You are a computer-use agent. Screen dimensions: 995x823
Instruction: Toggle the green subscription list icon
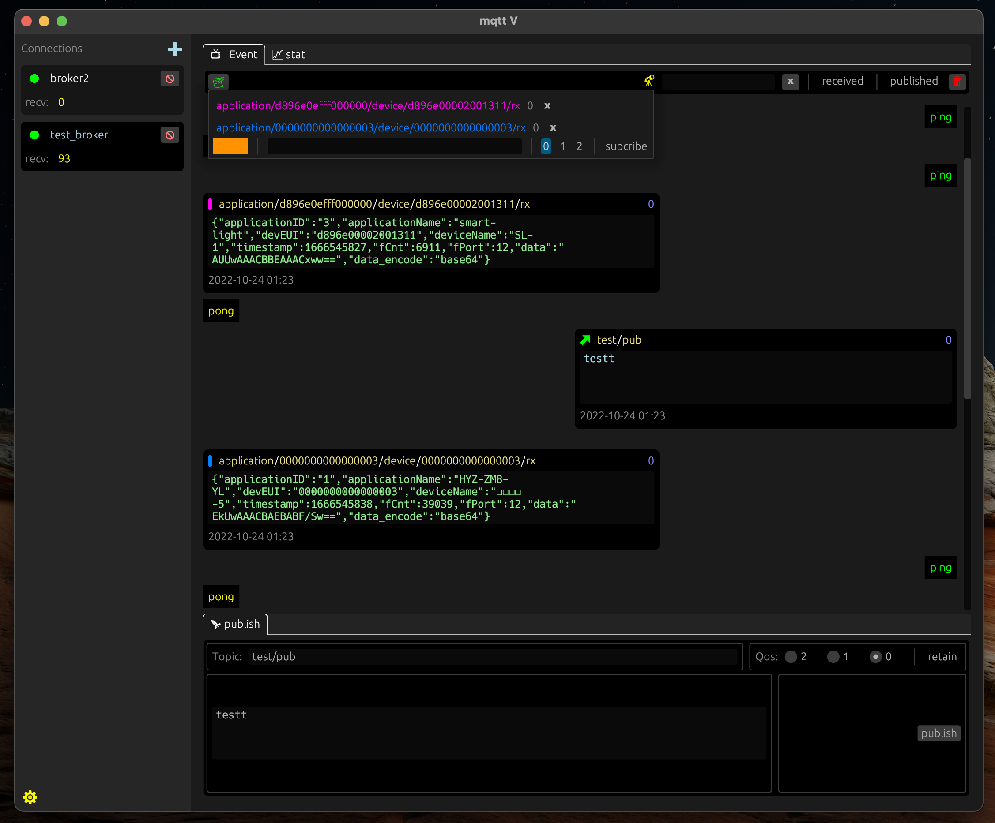click(x=219, y=82)
